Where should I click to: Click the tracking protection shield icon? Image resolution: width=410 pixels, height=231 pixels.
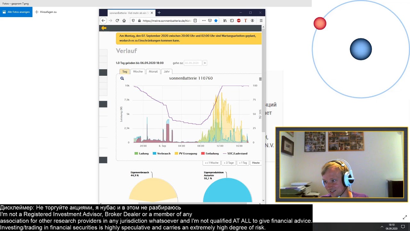point(133,21)
